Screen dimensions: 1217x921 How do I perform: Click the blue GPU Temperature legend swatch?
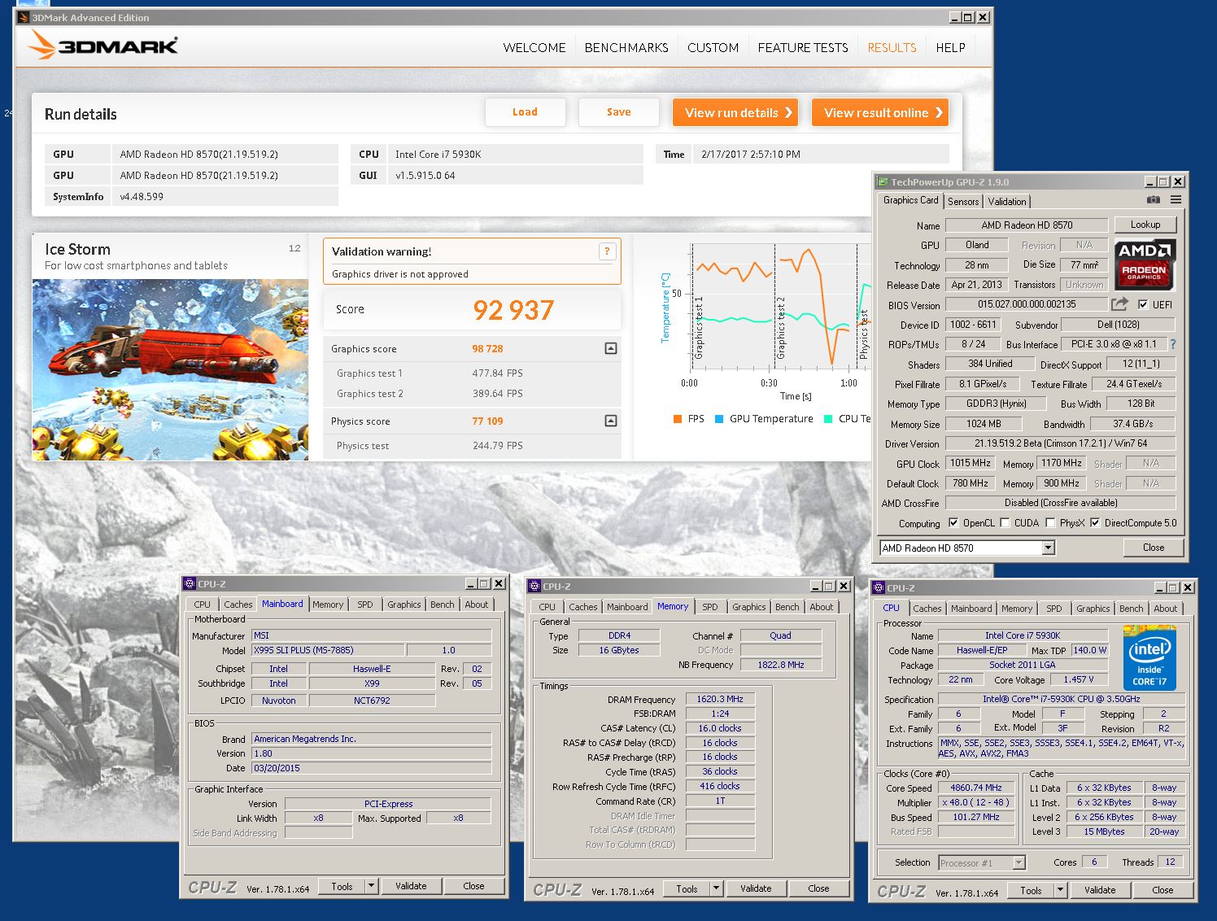[x=719, y=419]
